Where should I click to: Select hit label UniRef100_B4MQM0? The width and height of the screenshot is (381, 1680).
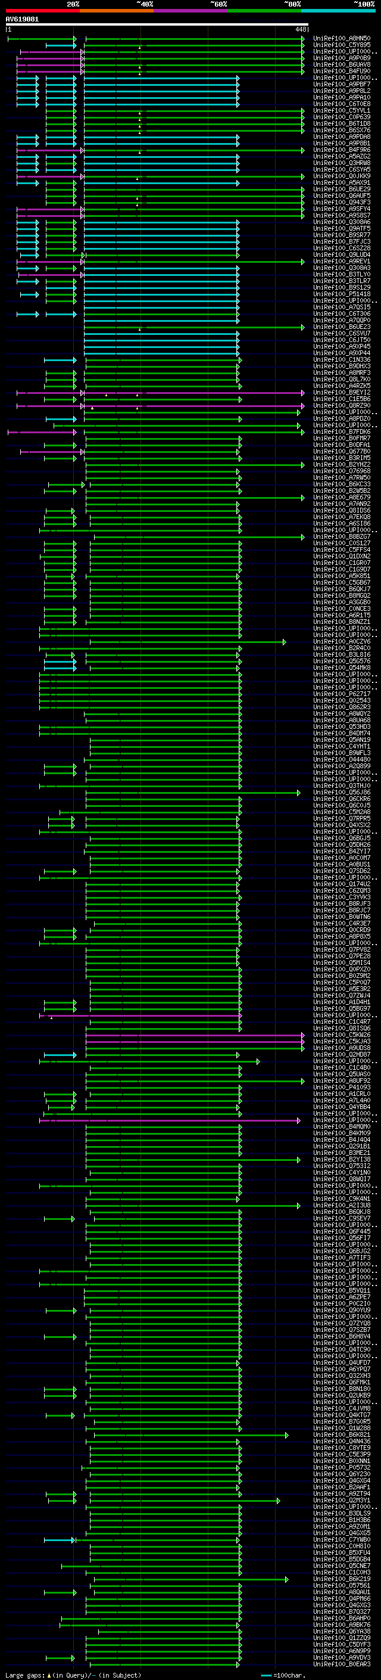click(342, 1127)
